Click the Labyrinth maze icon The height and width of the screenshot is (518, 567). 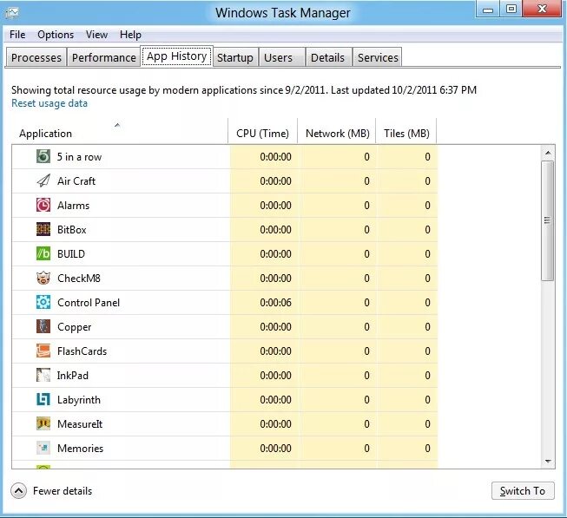(x=43, y=399)
